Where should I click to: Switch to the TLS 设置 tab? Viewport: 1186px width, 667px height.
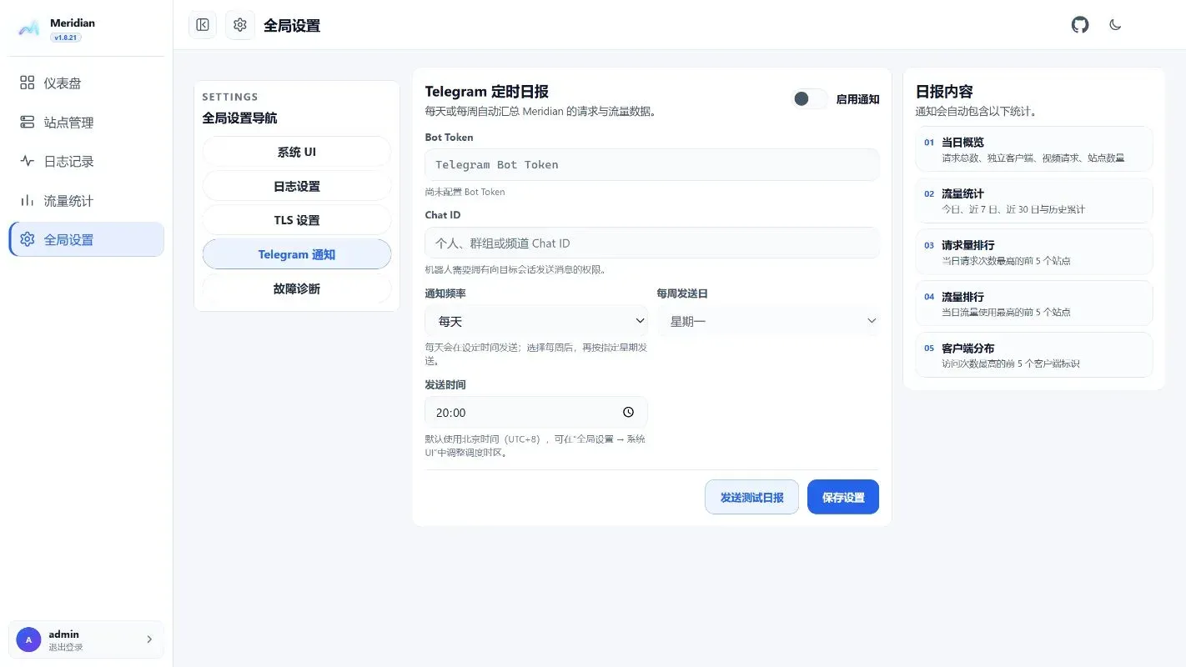[297, 221]
